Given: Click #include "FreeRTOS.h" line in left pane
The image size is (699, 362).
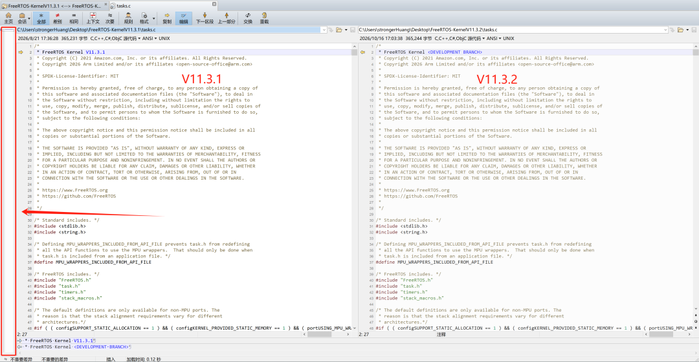Looking at the screenshot, I should point(62,280).
